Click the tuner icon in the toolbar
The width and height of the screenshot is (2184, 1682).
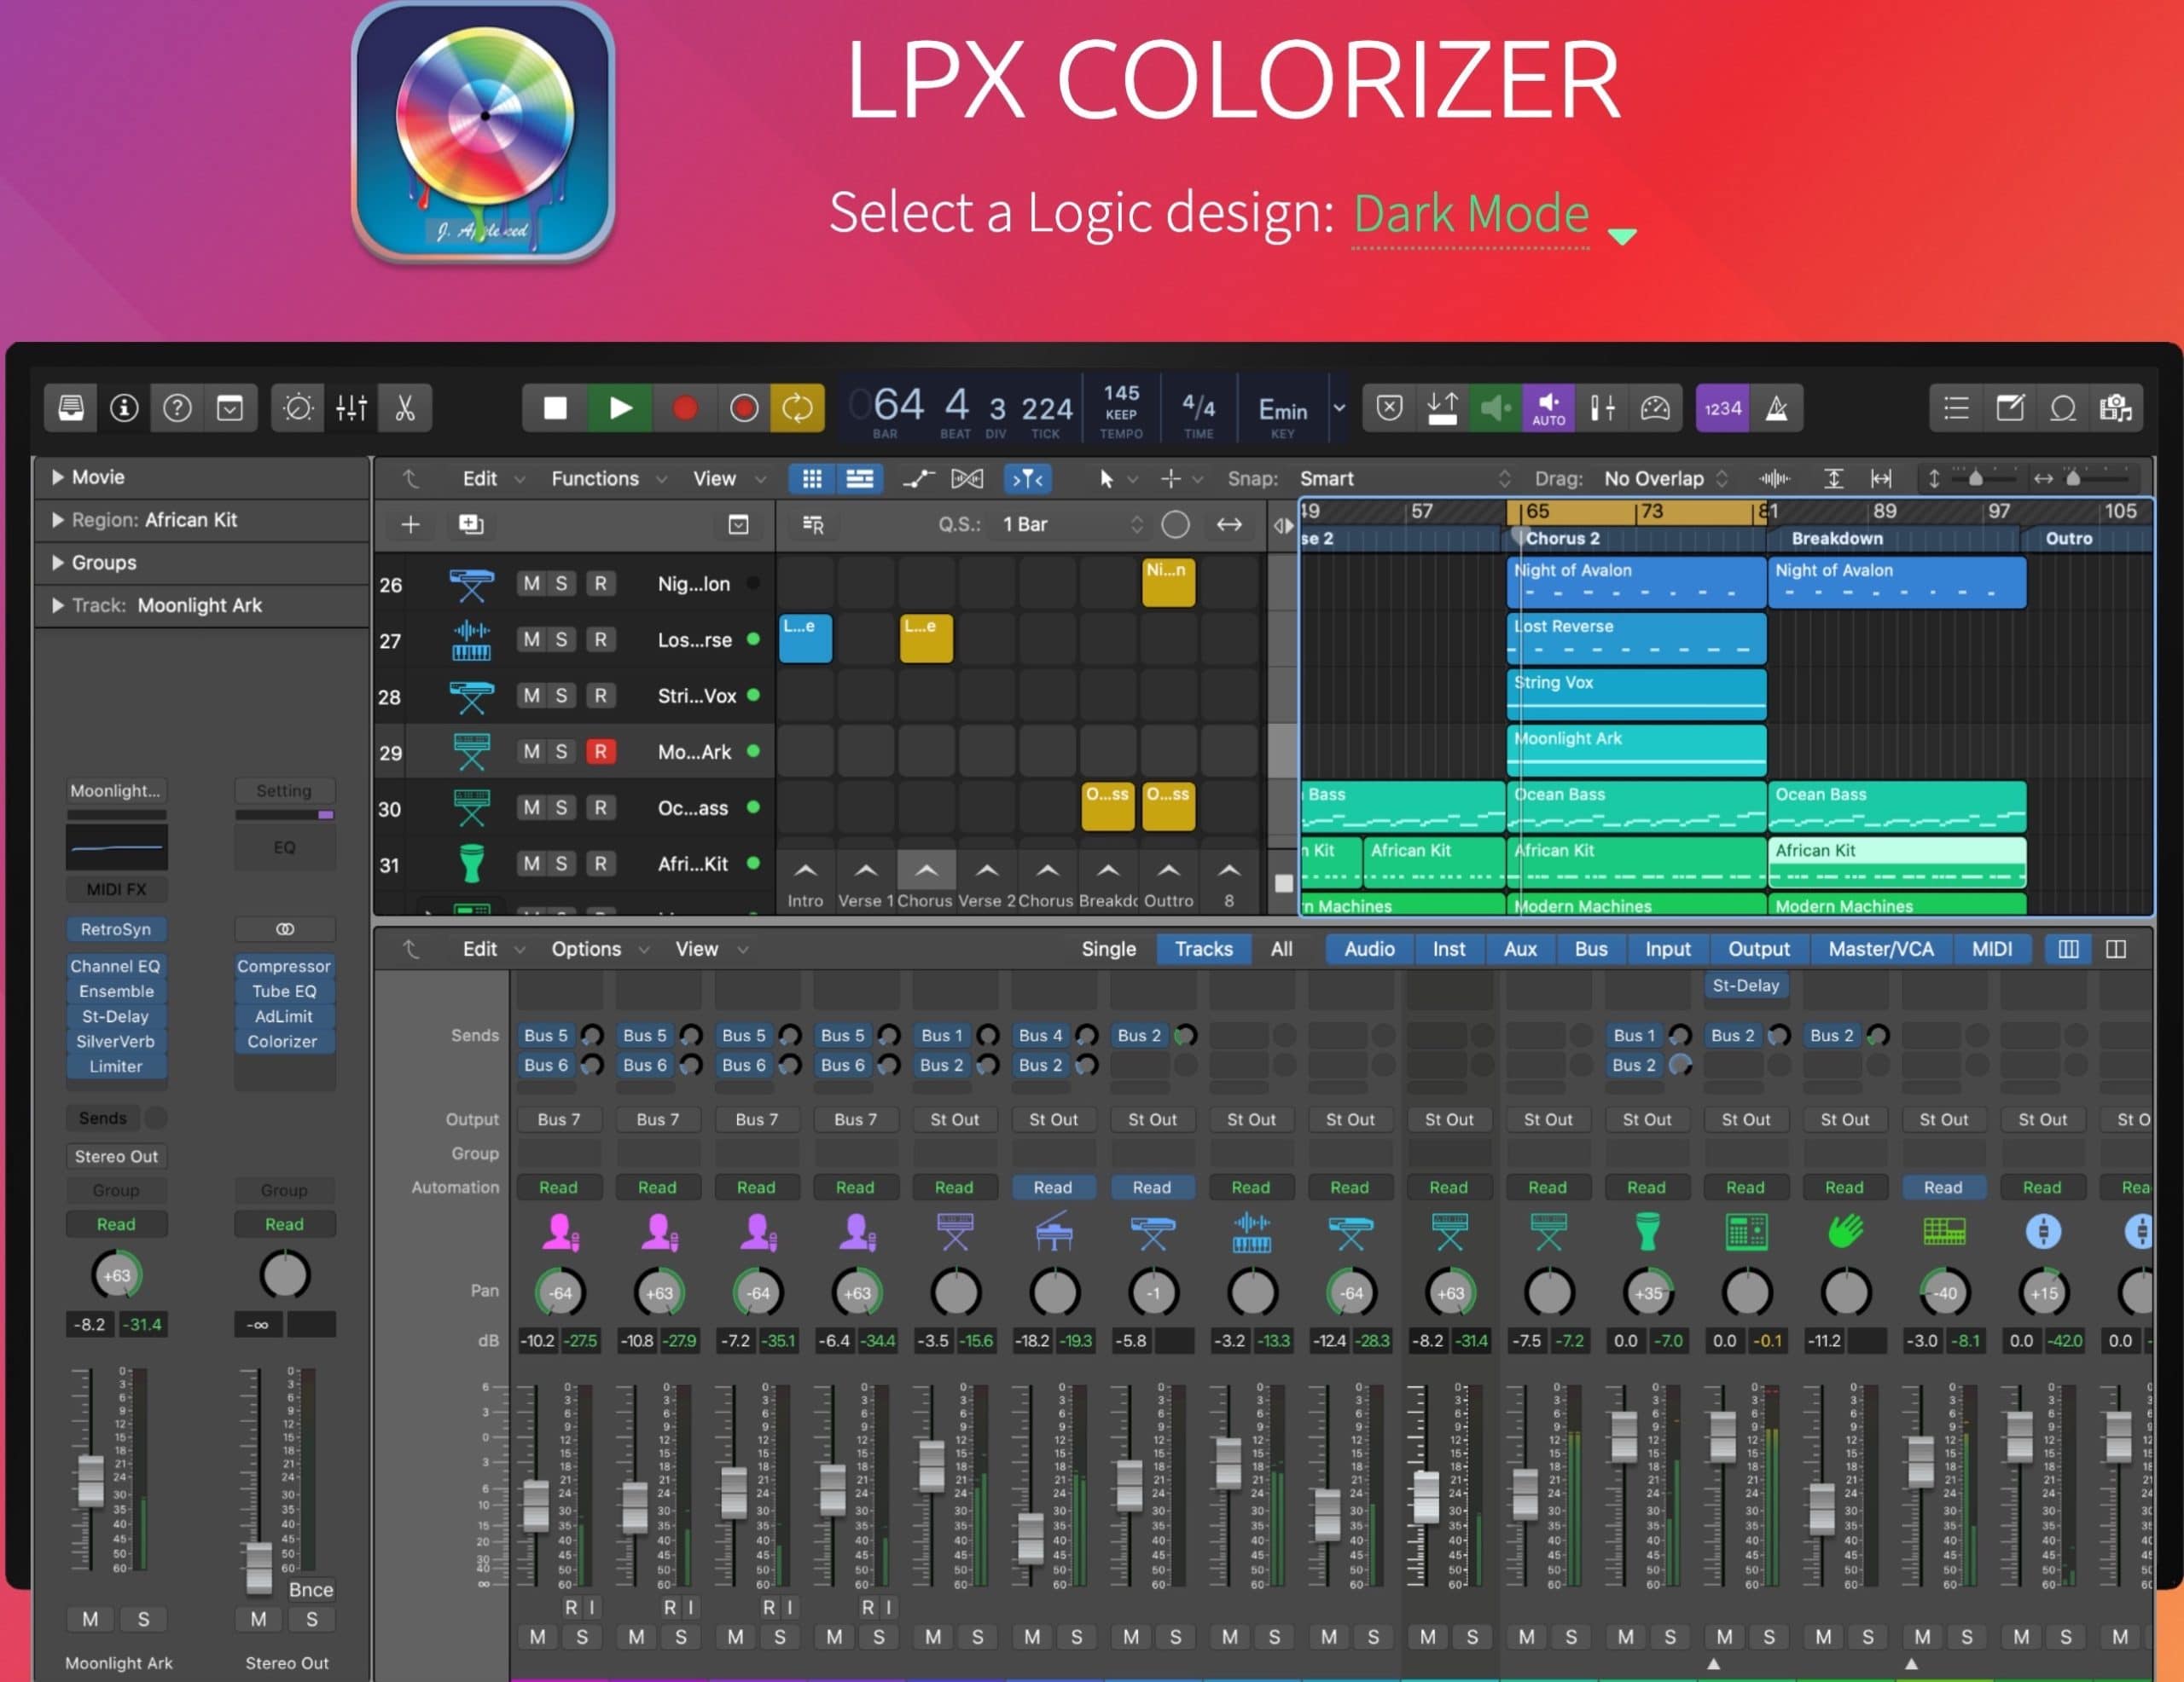point(1601,407)
